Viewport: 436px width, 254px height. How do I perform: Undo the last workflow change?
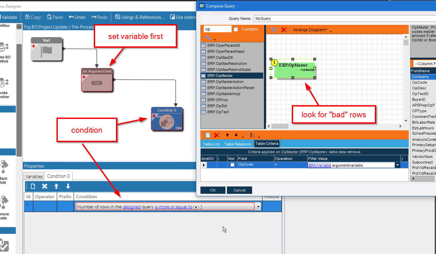tap(77, 17)
